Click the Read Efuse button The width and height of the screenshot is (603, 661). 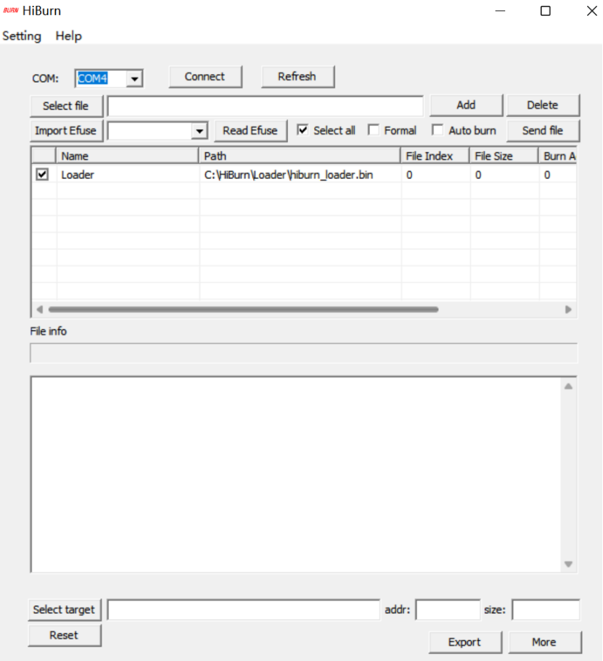(250, 130)
